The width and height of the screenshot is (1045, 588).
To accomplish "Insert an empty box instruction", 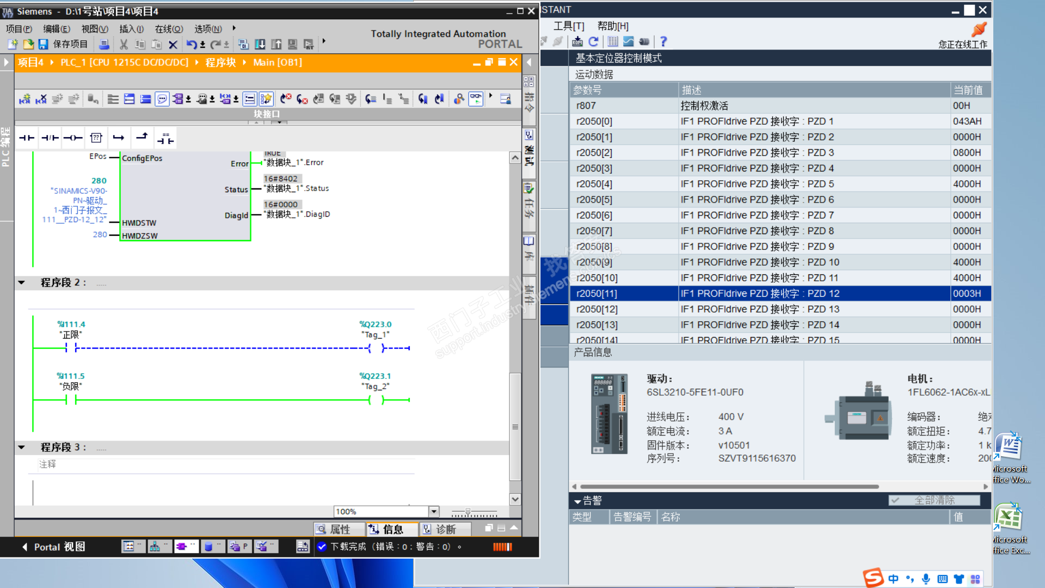I will pyautogui.click(x=96, y=138).
